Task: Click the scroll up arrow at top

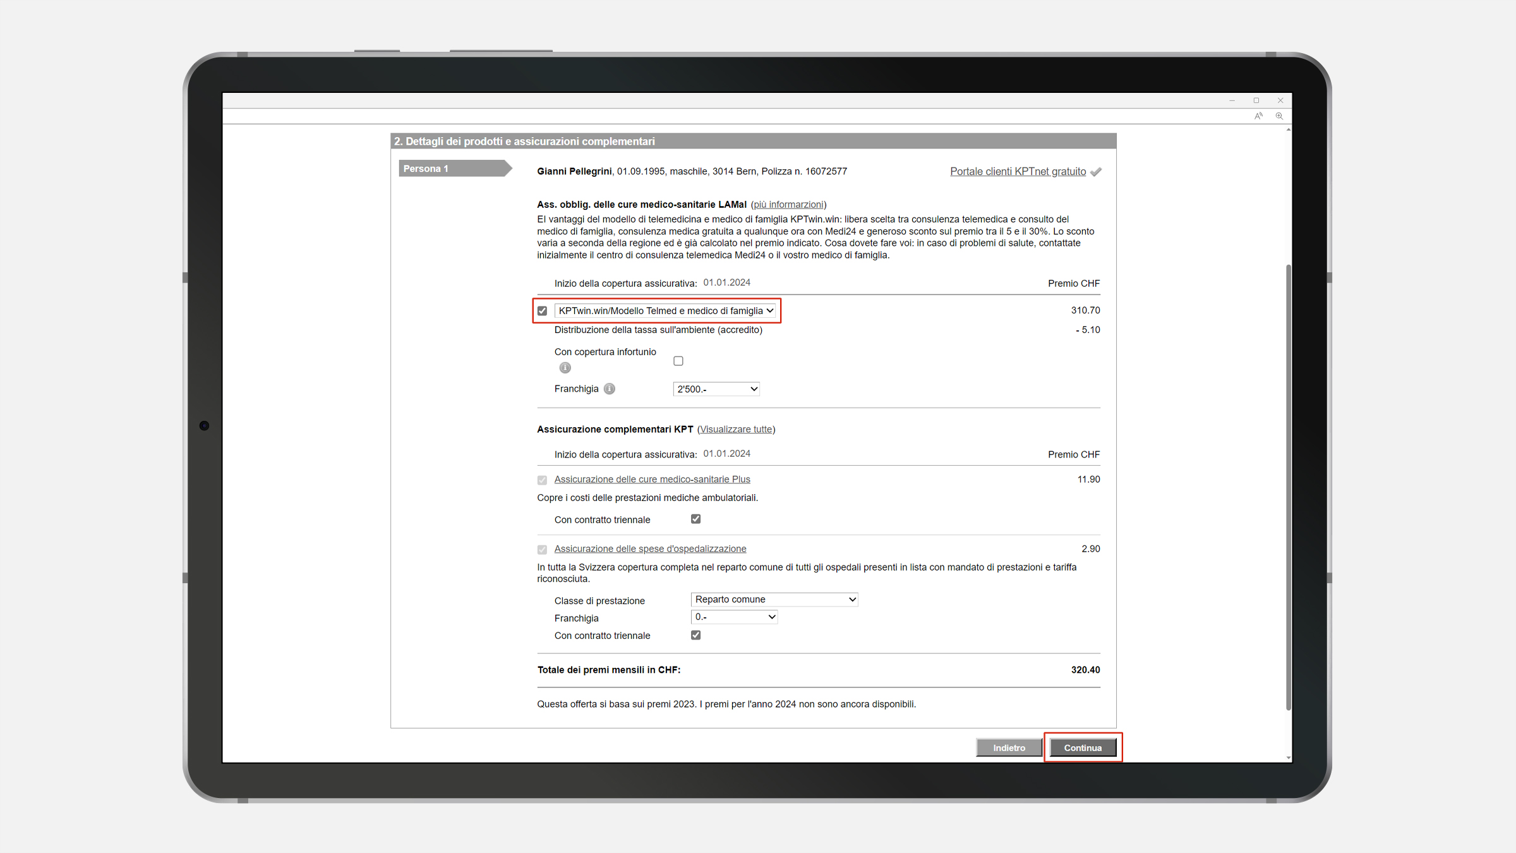Action: tap(1288, 130)
